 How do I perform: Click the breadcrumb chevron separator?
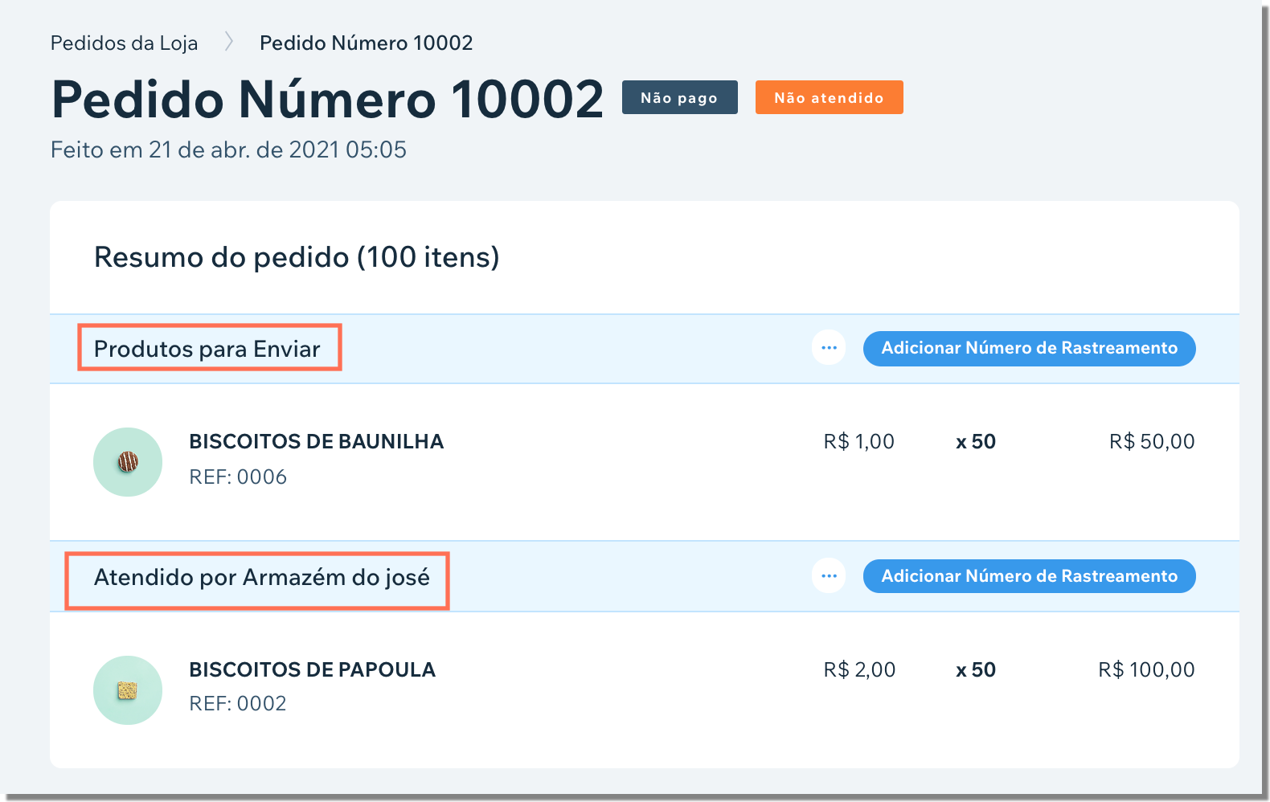click(x=229, y=42)
